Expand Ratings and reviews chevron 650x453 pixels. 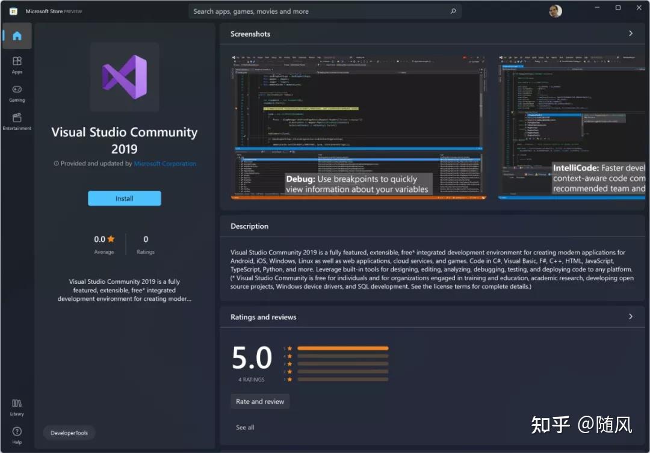[630, 316]
